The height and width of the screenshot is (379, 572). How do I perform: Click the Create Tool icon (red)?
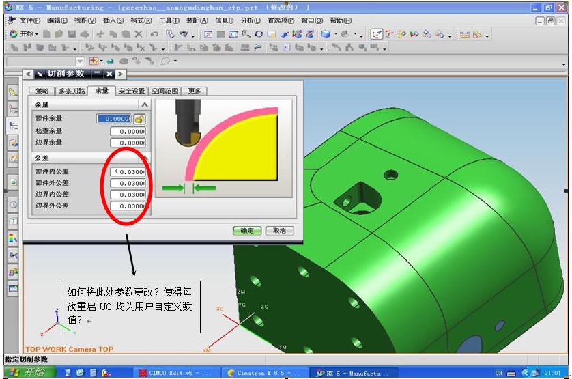[x=390, y=34]
